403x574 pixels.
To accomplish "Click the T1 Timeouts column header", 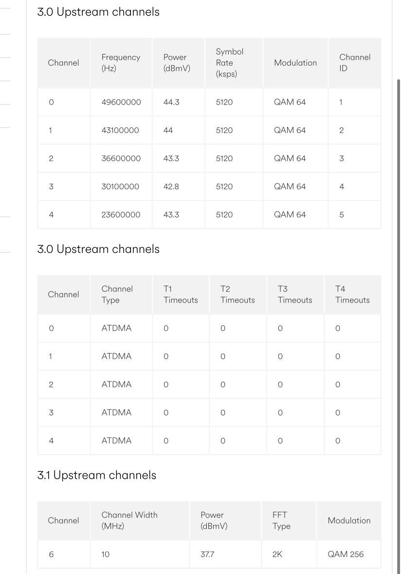I will pos(180,294).
